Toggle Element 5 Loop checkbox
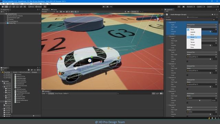This screenshot has height=124, width=220. (x=187, y=103)
